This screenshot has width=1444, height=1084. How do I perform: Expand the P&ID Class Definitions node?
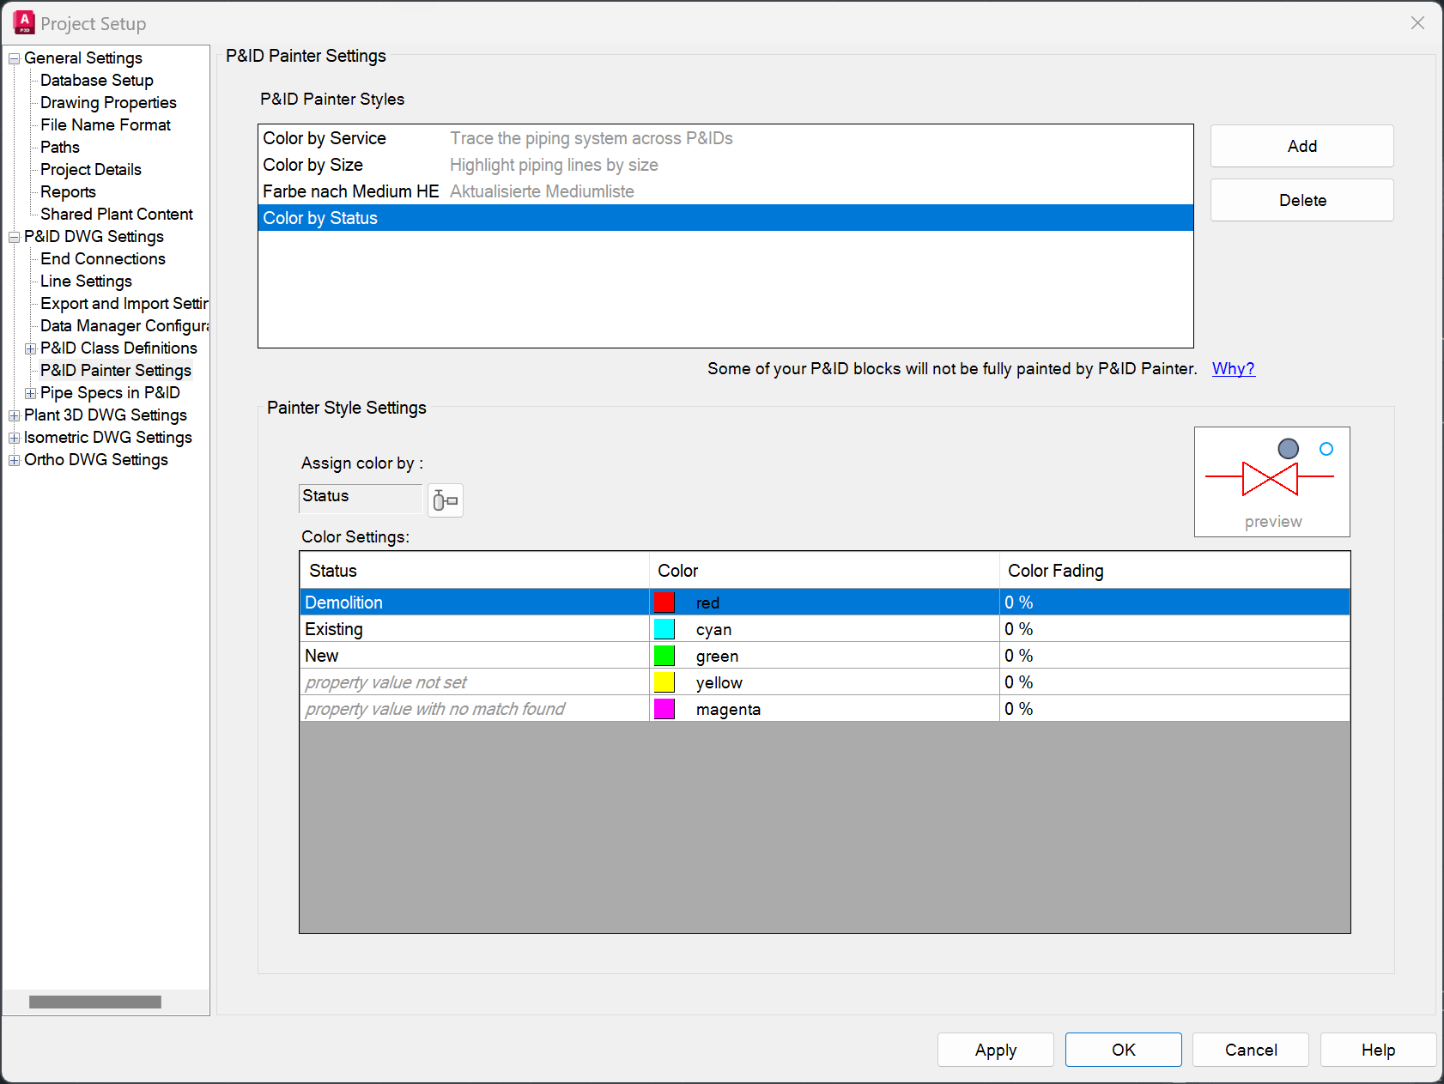pyautogui.click(x=30, y=348)
